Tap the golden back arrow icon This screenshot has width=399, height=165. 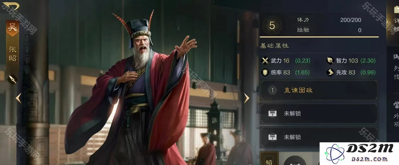pyautogui.click(x=11, y=6)
